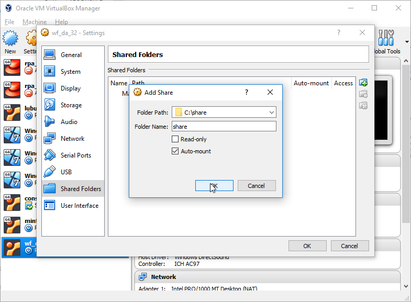Click the Auto-mount column header

click(311, 83)
